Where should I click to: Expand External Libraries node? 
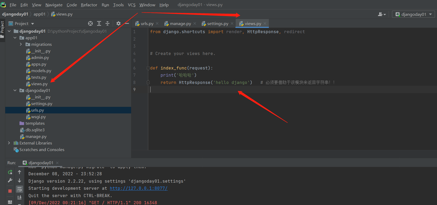[9, 143]
